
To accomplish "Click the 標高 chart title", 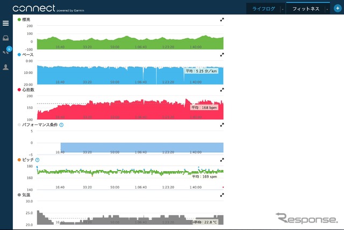I will point(26,19).
